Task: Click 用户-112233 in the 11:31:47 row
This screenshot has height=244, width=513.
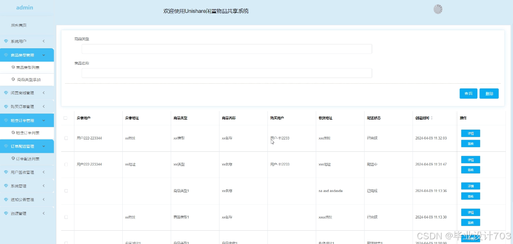Action: [280, 165]
